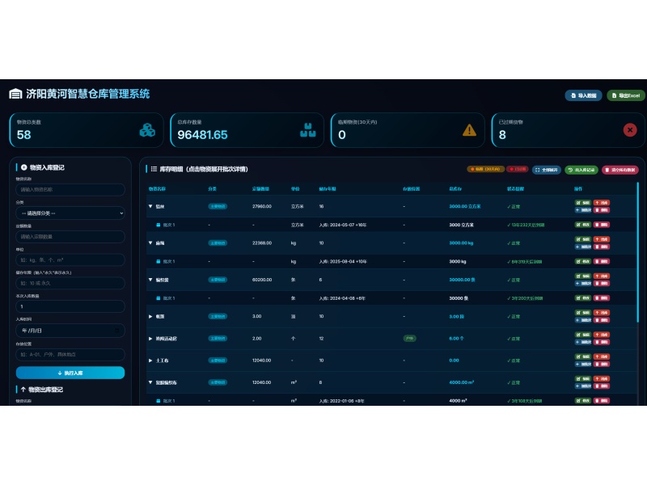Image resolution: width=647 pixels, height=485 pixels.
Task: Expand the 土工布 inventory row
Action: (x=150, y=361)
